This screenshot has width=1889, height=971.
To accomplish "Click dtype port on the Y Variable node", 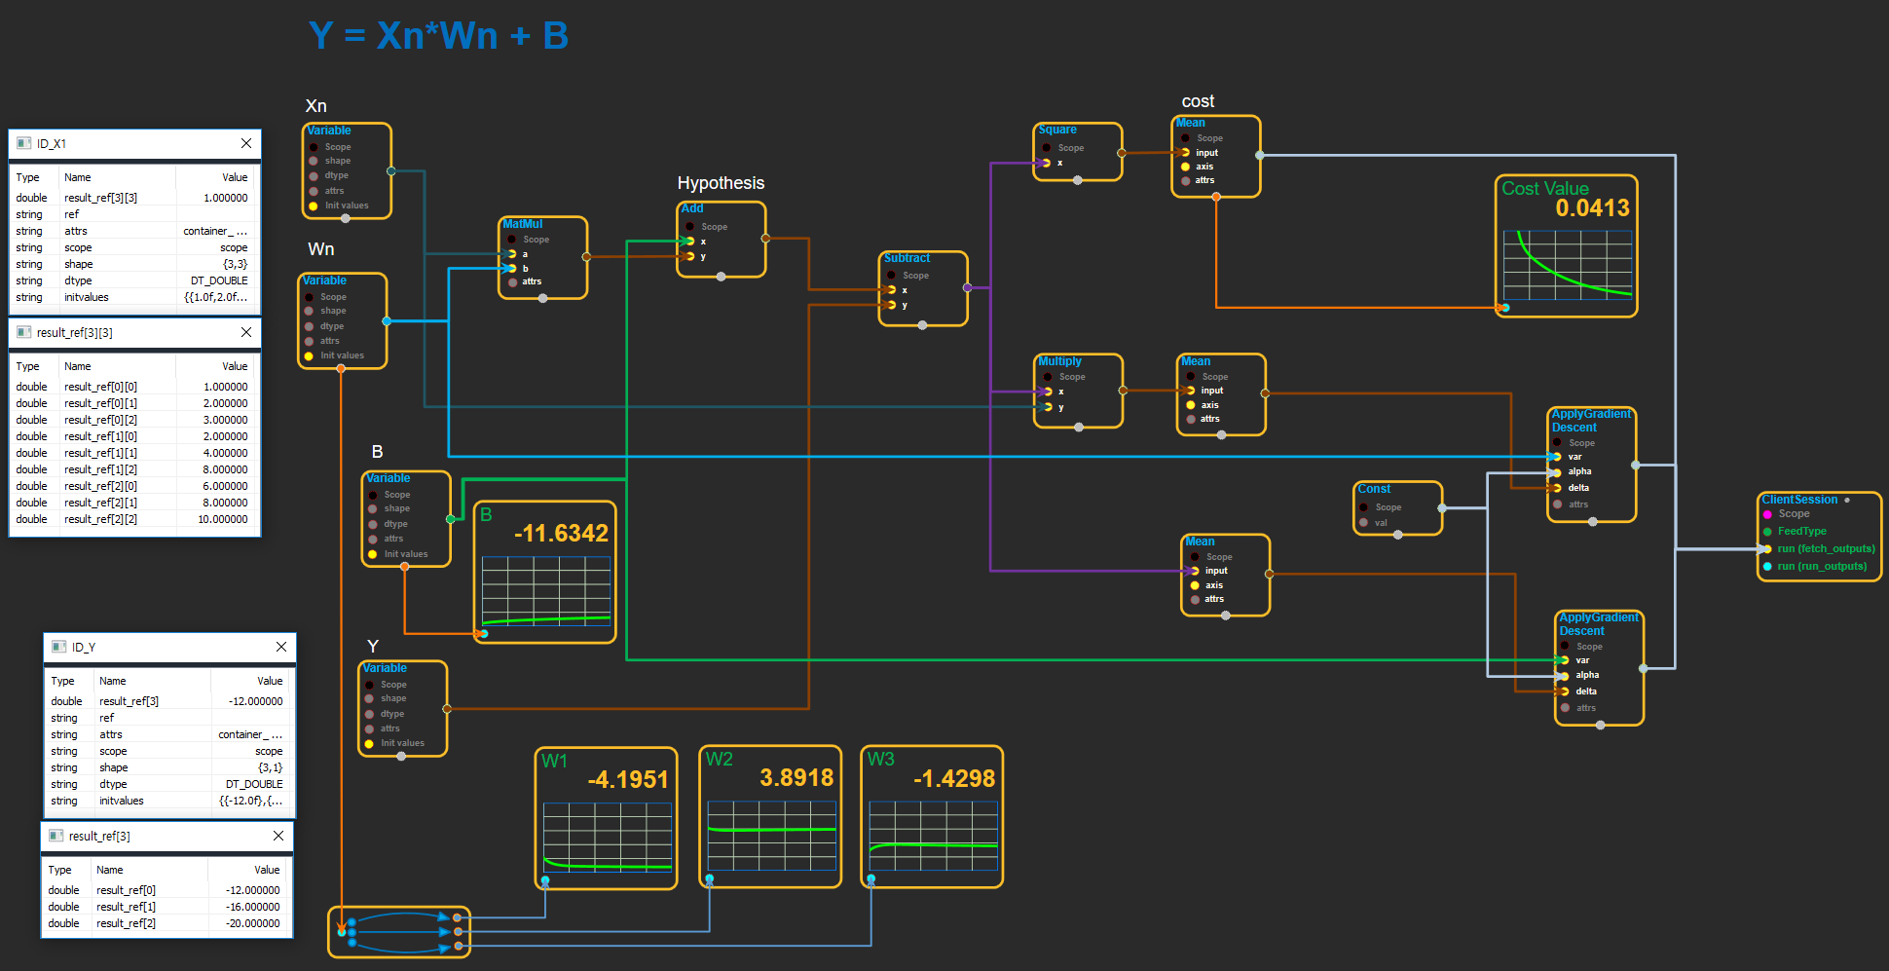I will point(370,714).
